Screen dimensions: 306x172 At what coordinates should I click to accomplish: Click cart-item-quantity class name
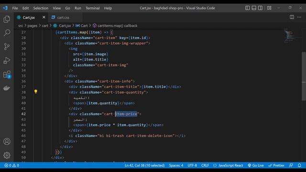click(124, 92)
